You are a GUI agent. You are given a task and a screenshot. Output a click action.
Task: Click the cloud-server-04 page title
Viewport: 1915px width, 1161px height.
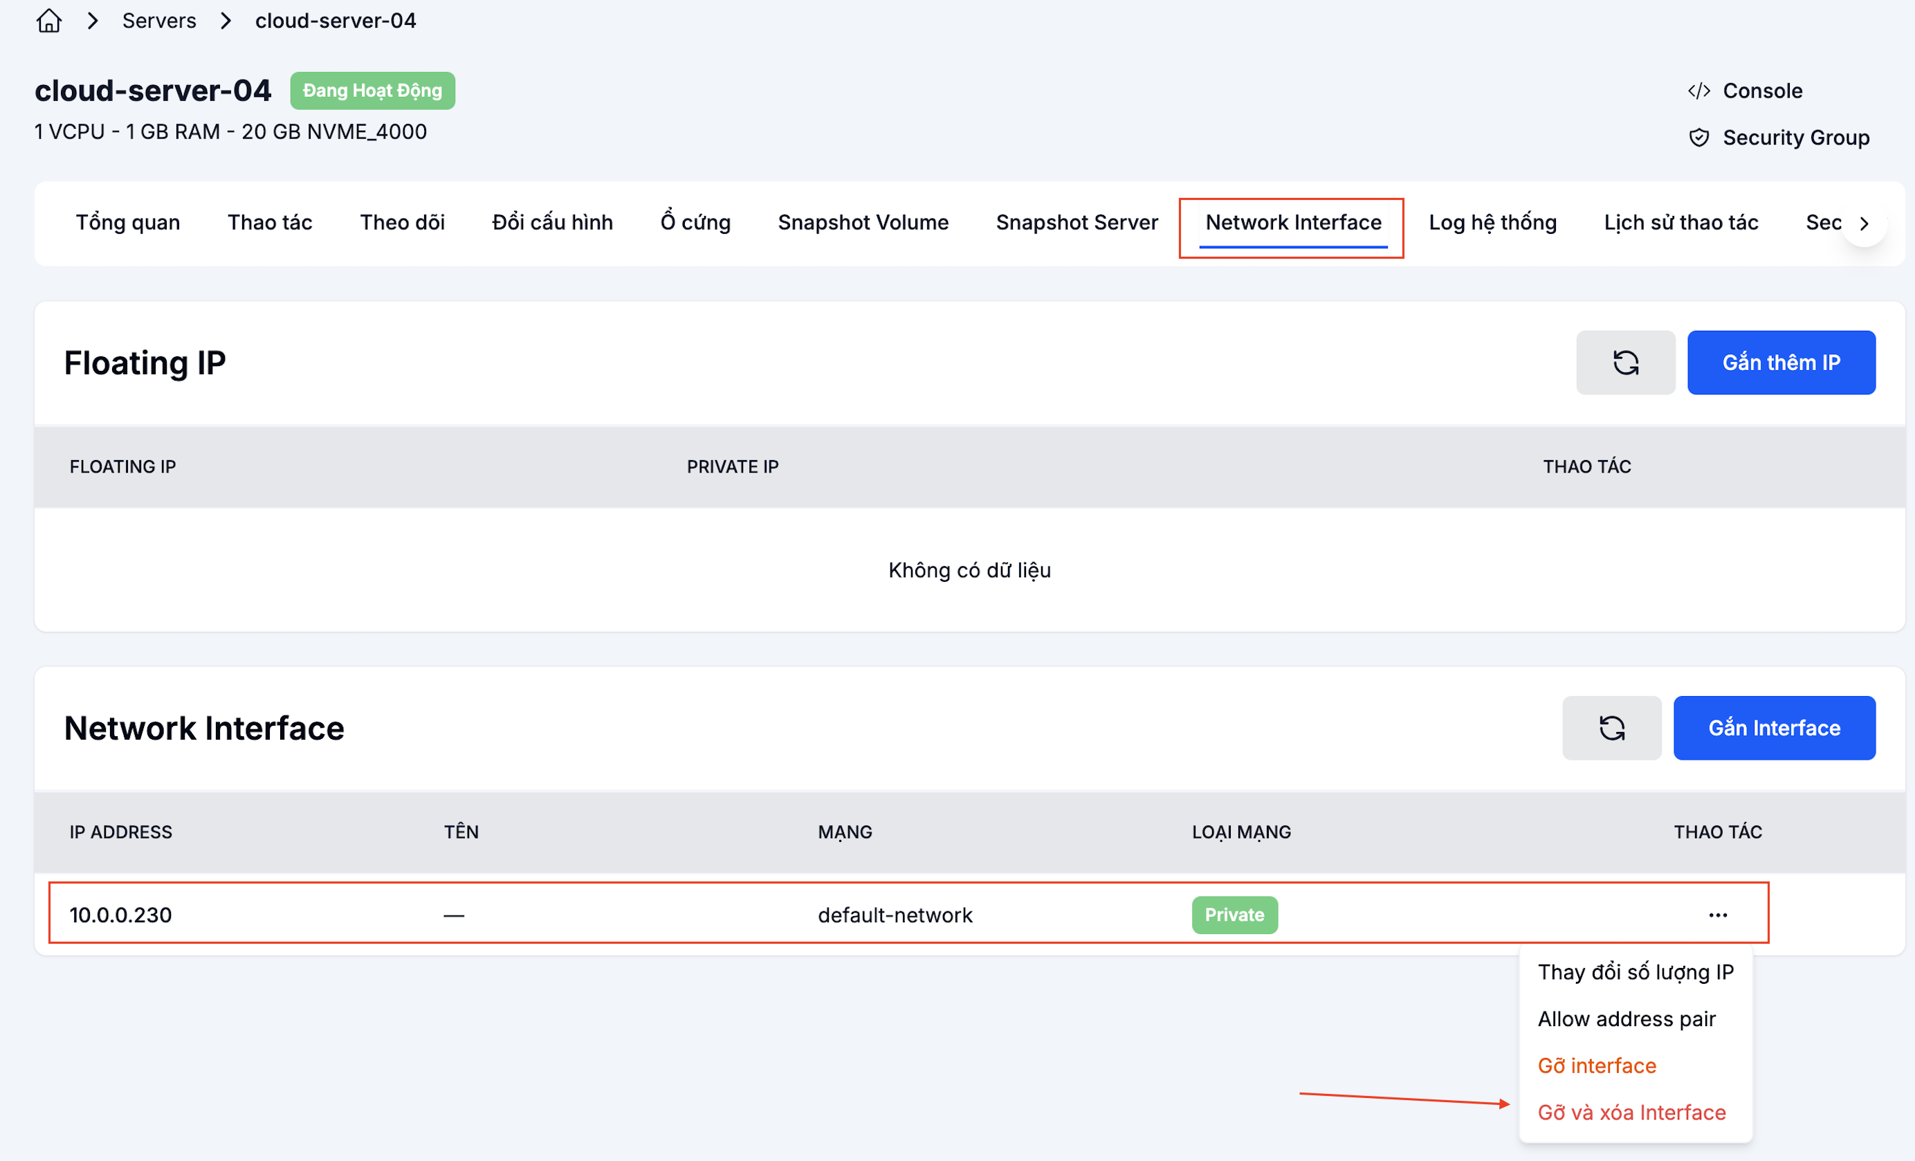[153, 91]
